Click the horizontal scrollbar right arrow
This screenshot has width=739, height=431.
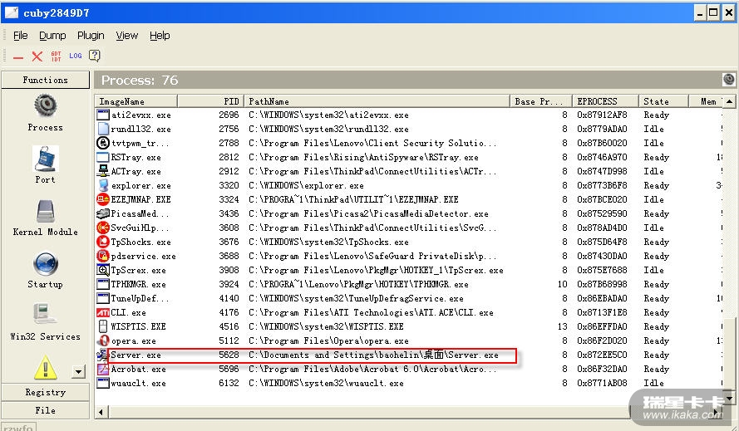coord(717,412)
